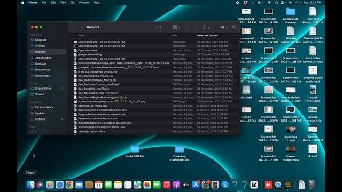Switch Finder list view mode selector

[x=158, y=27]
